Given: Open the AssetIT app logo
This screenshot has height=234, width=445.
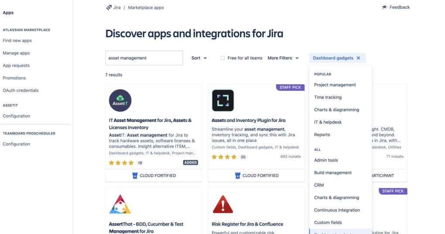Looking at the screenshot, I should click(x=120, y=100).
